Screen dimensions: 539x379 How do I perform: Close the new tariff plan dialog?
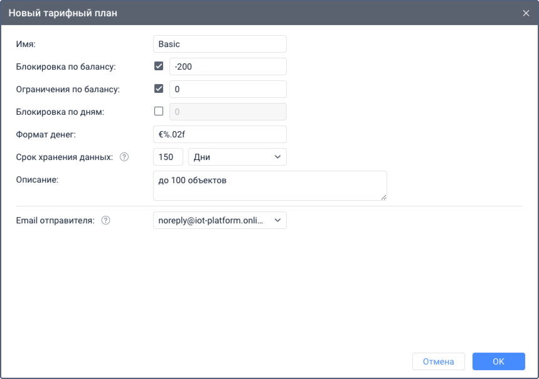coord(526,13)
